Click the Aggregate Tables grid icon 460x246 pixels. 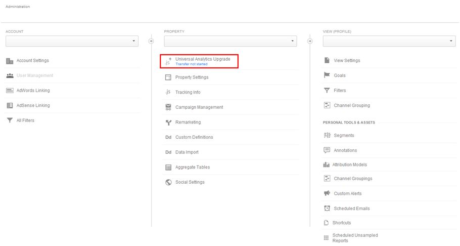coord(168,167)
